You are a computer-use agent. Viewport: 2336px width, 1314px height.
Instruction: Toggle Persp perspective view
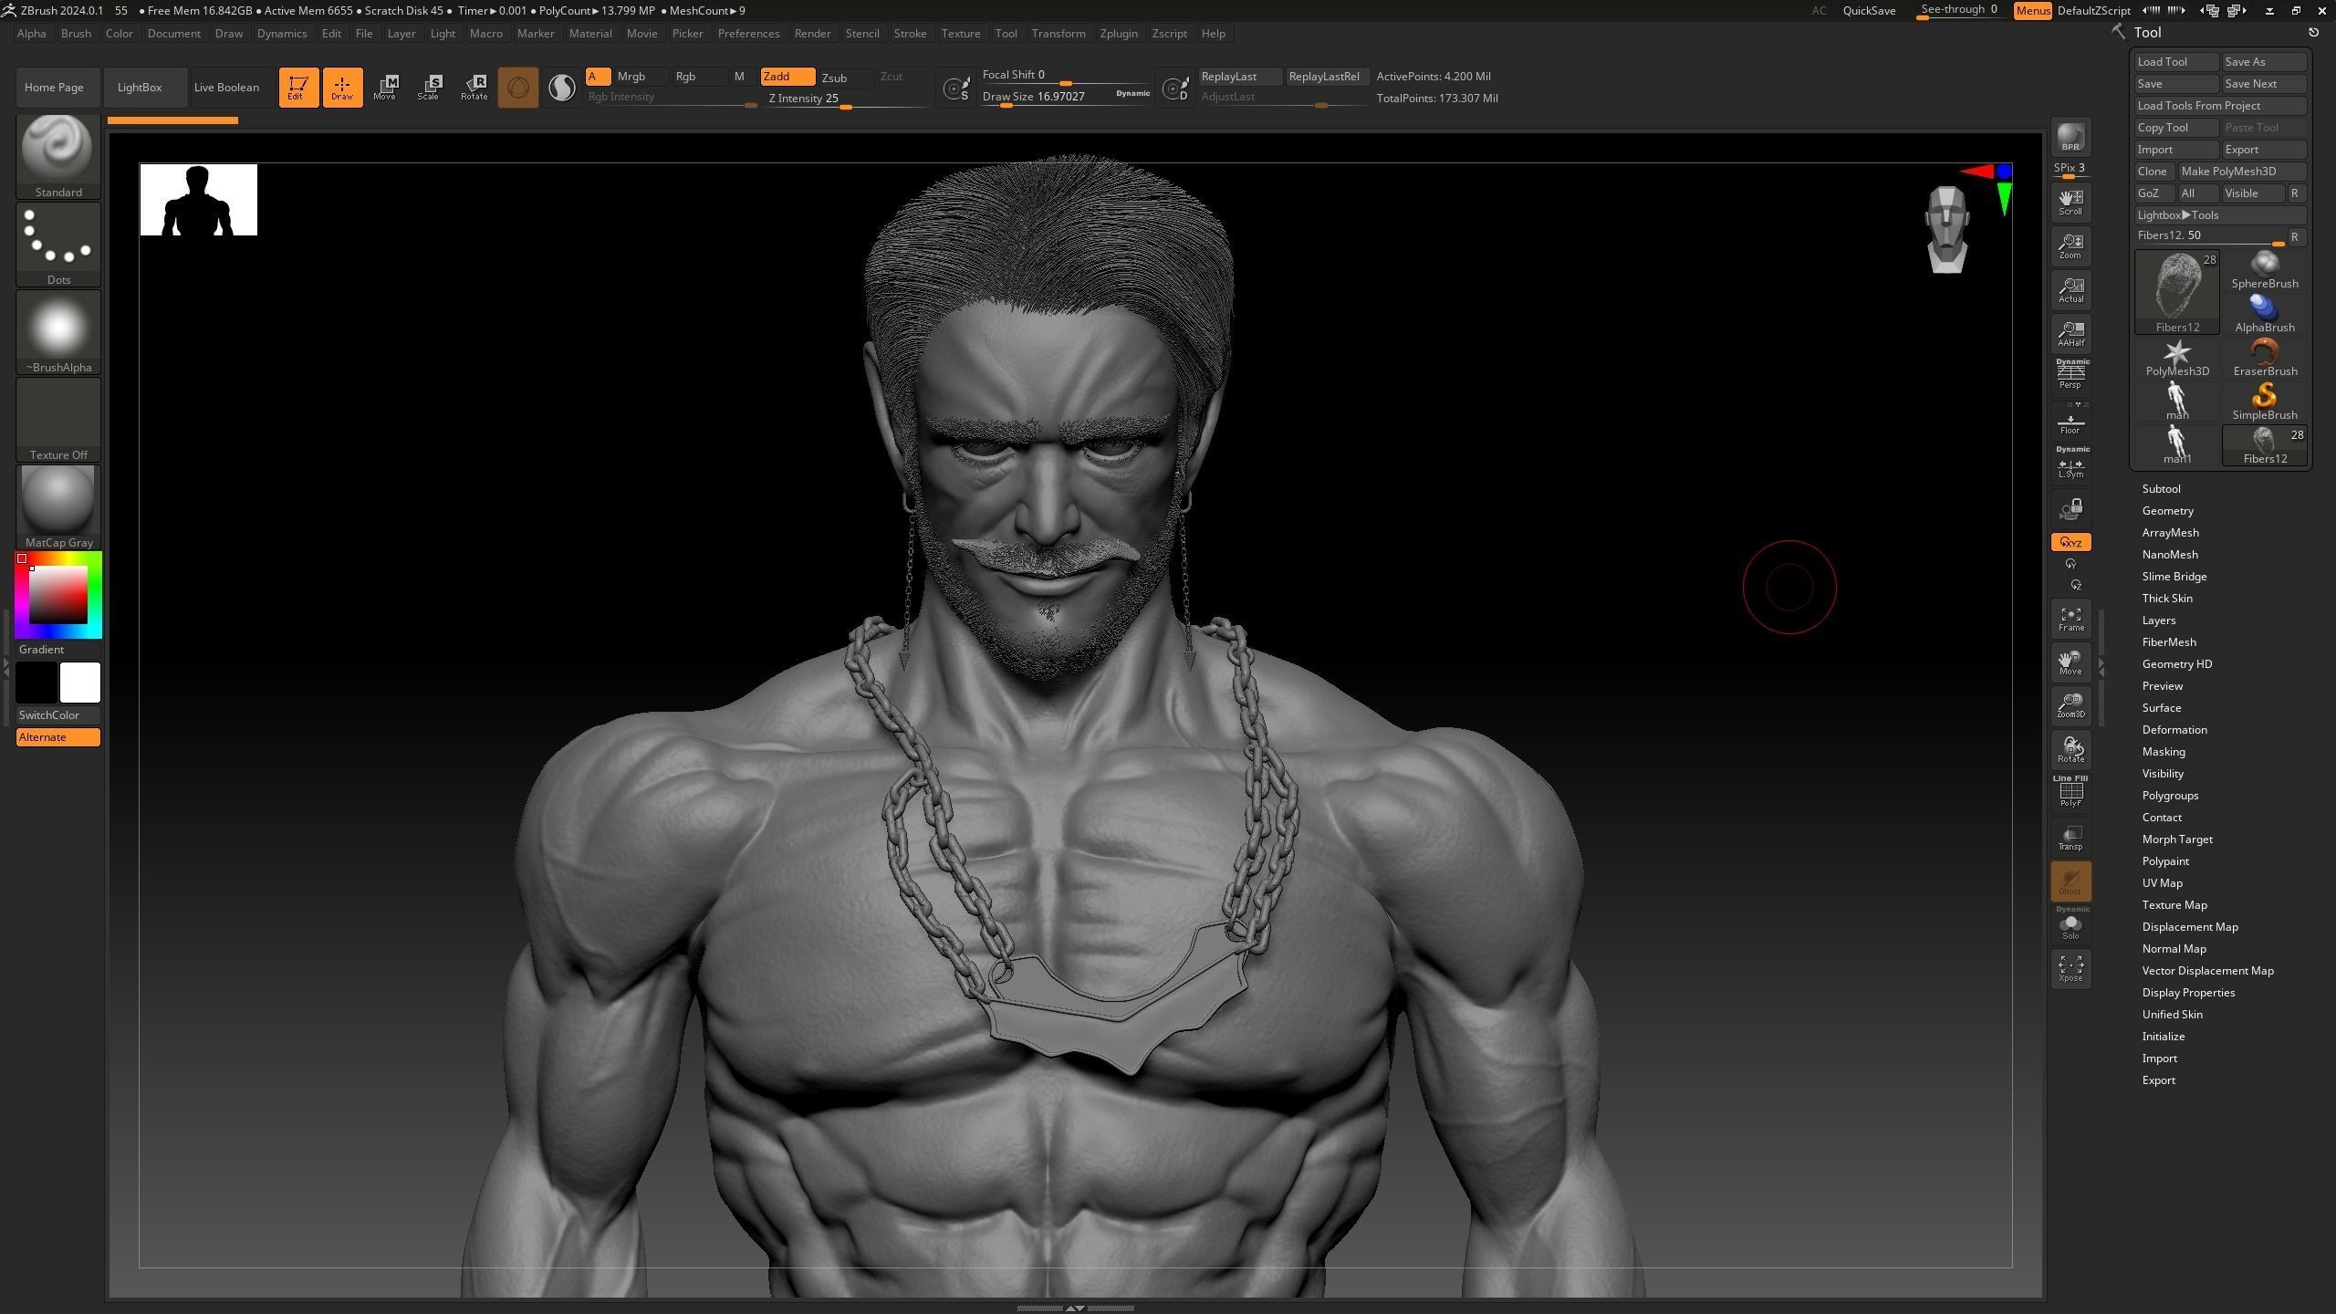2070,374
